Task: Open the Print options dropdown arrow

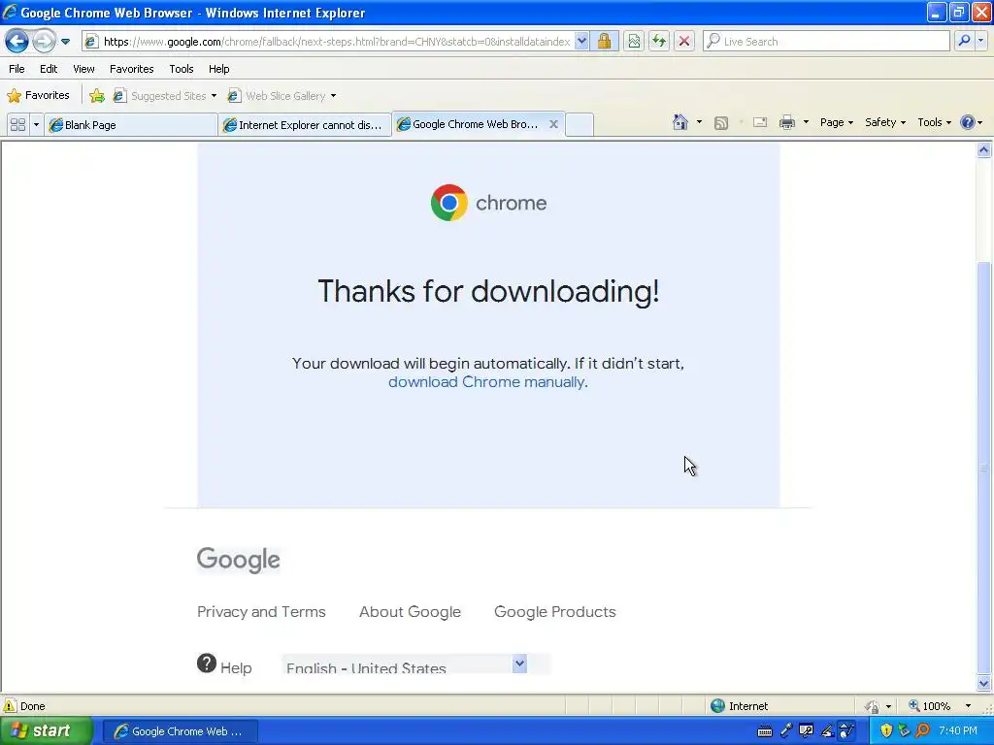Action: [806, 122]
